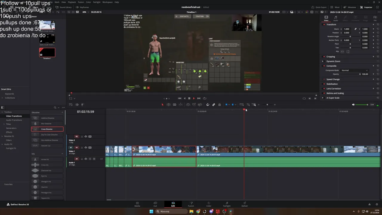Screen dimensions: 382x215
Task: Click the speaker volume icon
Action: [x=353, y=105]
